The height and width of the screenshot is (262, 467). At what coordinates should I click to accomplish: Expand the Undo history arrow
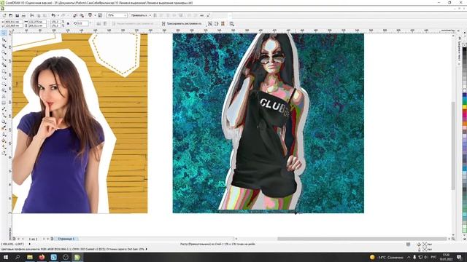pyautogui.click(x=58, y=15)
